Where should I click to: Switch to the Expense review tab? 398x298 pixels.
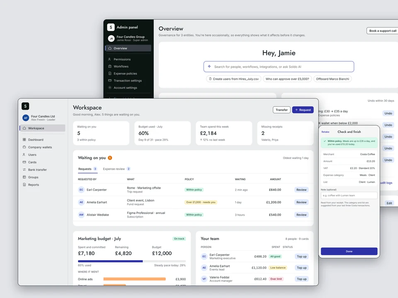[x=116, y=169]
